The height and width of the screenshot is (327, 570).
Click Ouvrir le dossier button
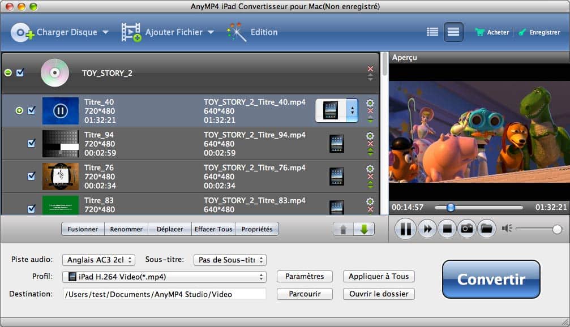click(379, 294)
